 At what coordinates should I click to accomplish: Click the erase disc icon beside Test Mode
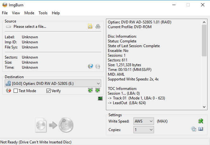9,91
